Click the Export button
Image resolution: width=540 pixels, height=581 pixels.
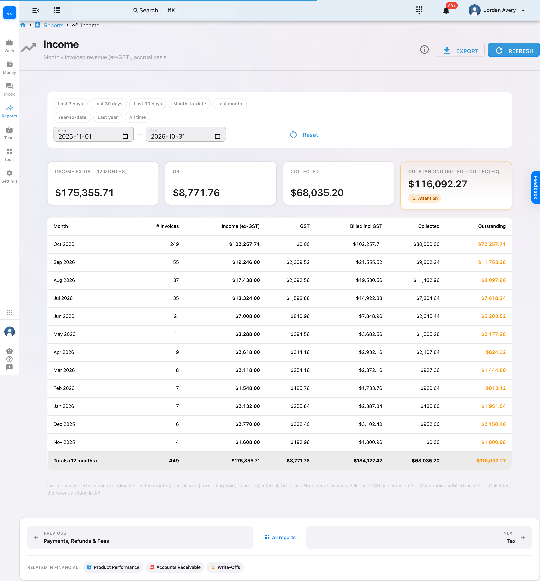[460, 50]
